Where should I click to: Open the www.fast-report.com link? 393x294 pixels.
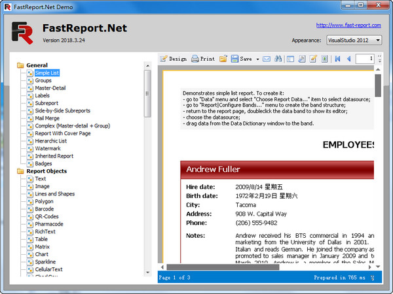348,25
